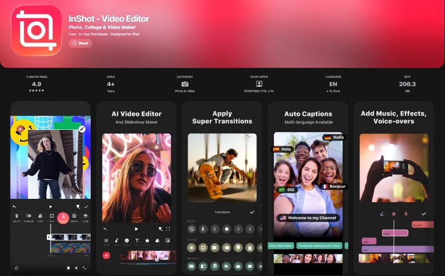
Task: Click the expand arrows icon at first screenshot bottom
Action: coord(85,268)
